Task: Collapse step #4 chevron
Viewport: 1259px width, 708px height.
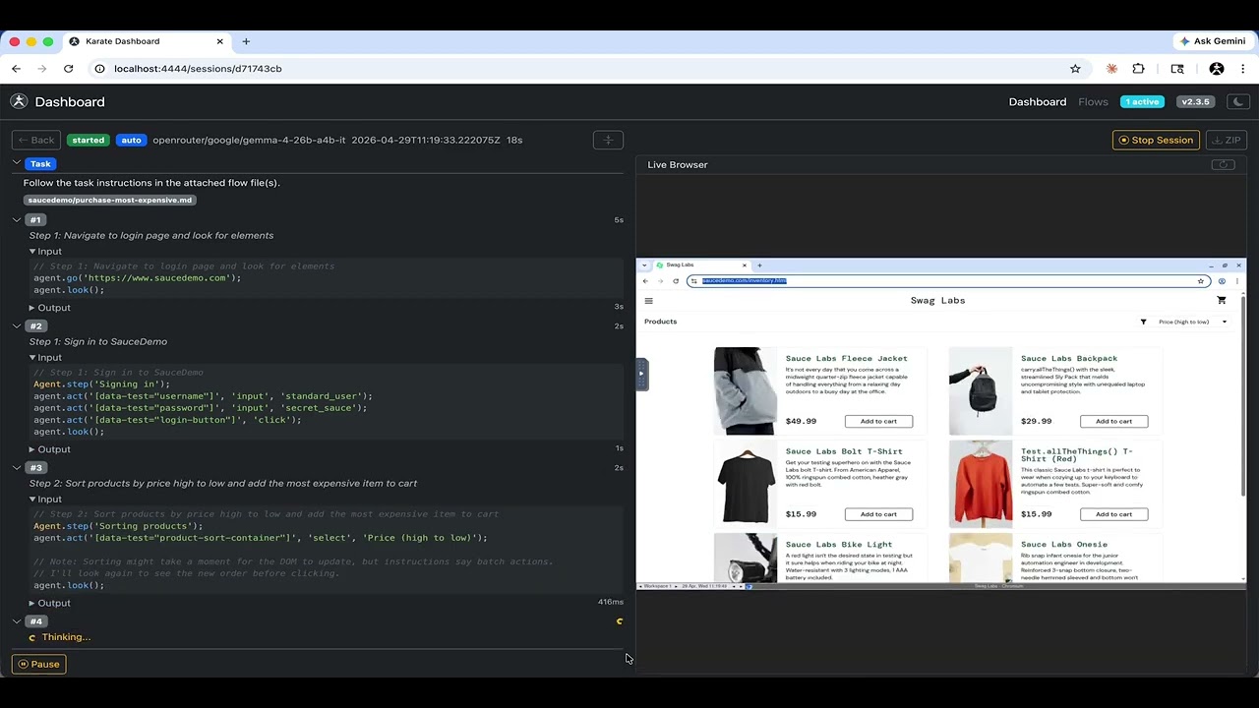Action: tap(17, 620)
